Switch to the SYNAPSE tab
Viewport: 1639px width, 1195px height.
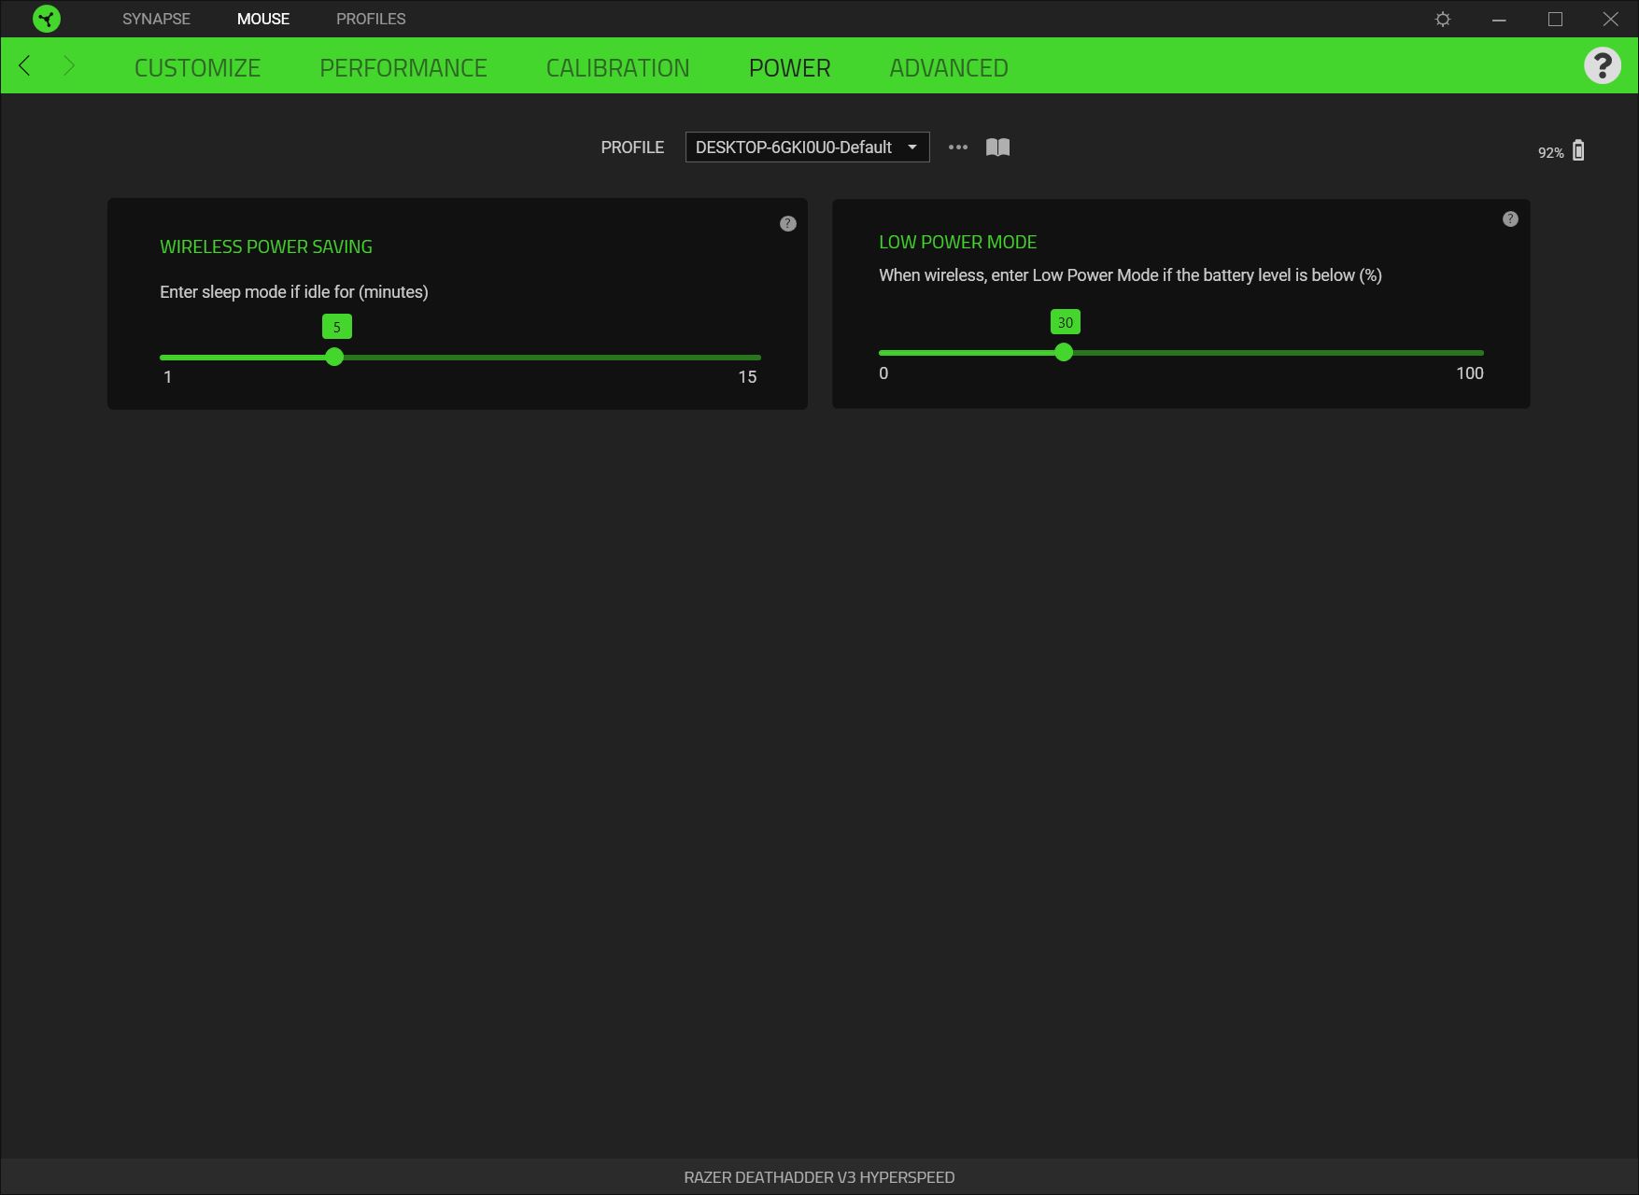click(x=156, y=19)
